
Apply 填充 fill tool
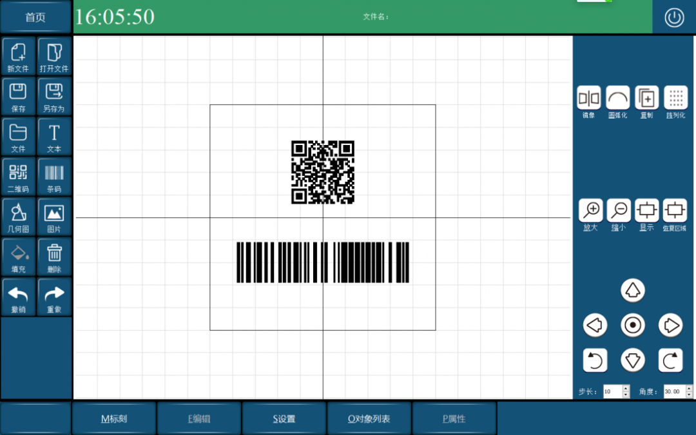(18, 257)
